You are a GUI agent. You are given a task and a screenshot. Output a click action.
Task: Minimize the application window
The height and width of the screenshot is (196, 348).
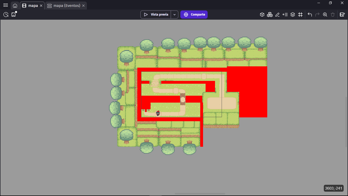click(x=319, y=3)
